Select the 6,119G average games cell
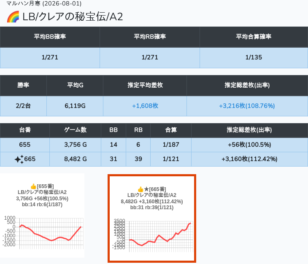 [x=75, y=106]
